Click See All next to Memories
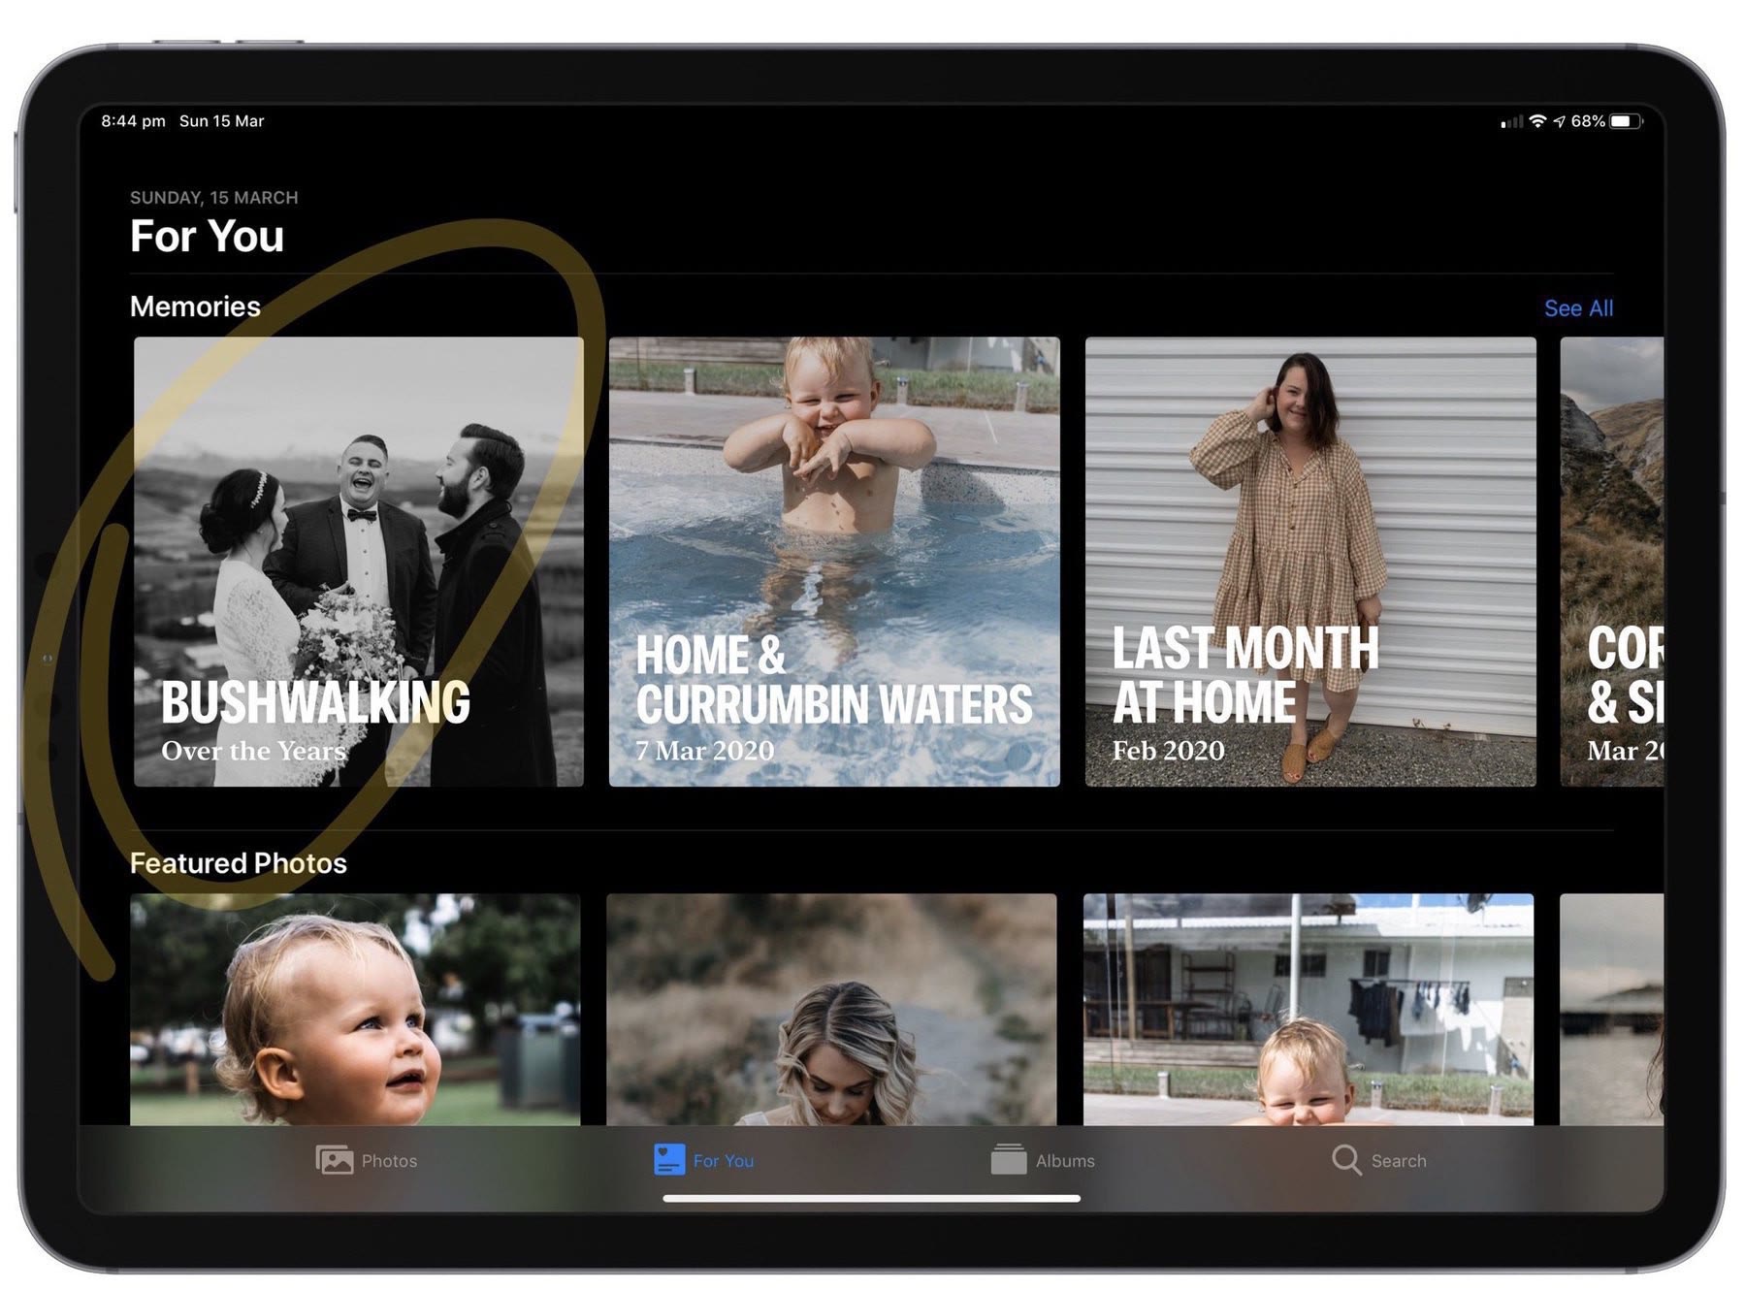The image size is (1745, 1291). tap(1578, 308)
